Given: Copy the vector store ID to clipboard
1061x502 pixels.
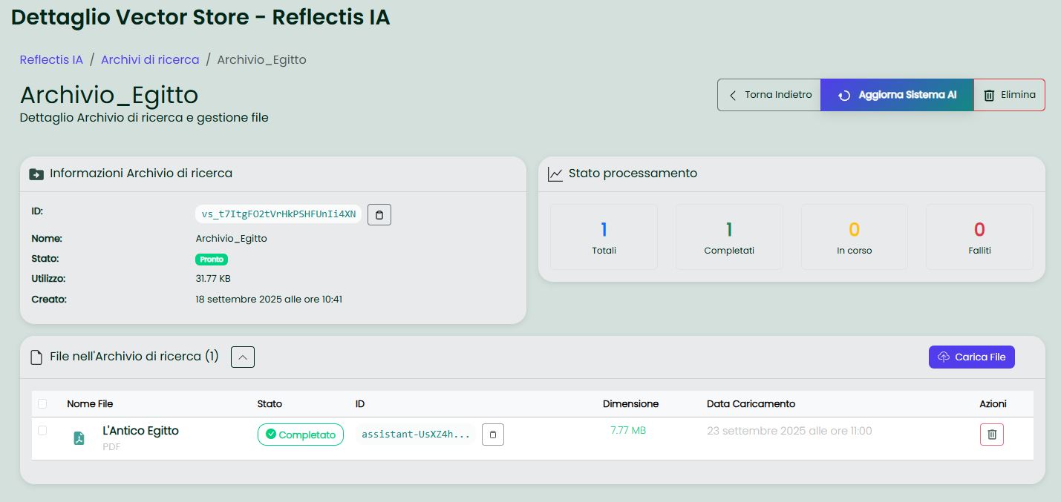Looking at the screenshot, I should pos(379,214).
